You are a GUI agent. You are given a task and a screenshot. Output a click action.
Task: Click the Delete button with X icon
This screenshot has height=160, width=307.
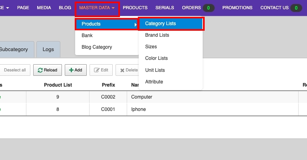127,70
